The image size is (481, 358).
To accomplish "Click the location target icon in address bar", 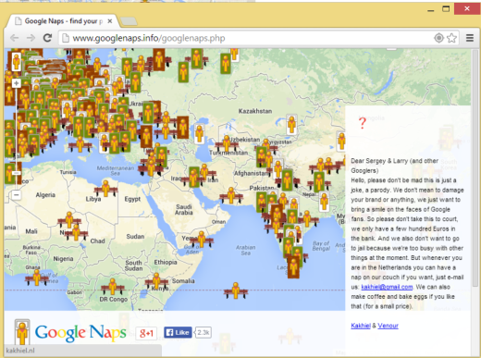I will (x=438, y=38).
